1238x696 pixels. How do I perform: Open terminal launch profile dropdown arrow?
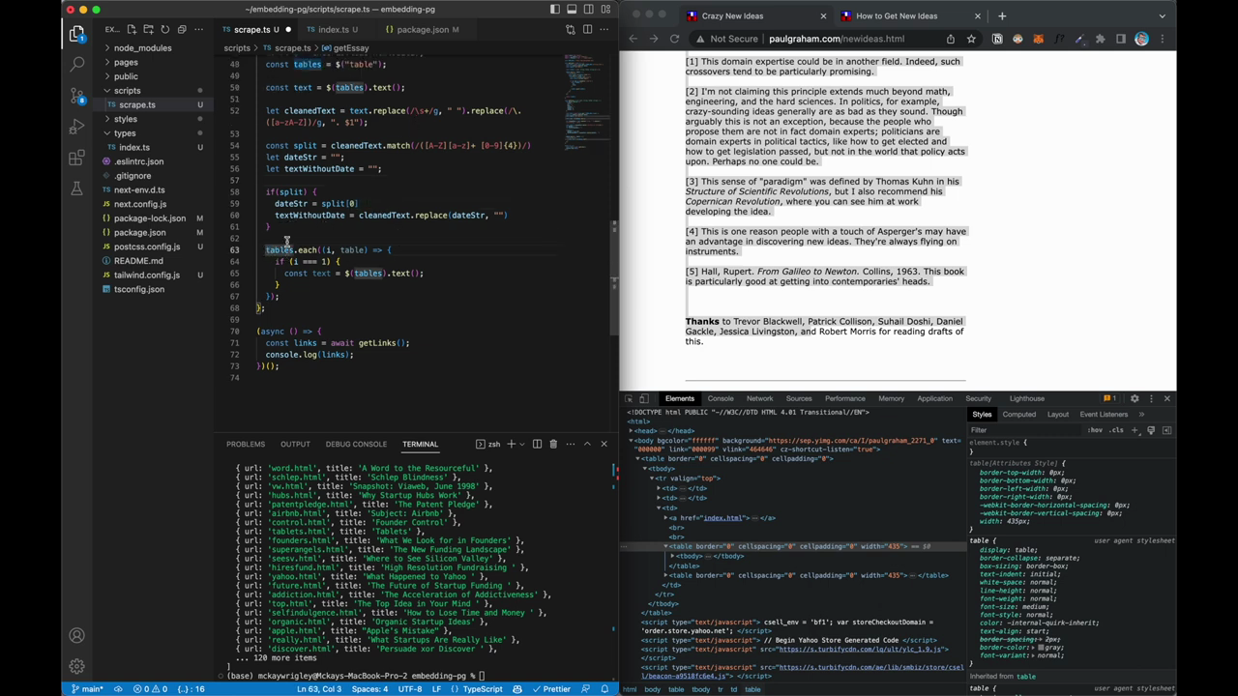click(522, 444)
